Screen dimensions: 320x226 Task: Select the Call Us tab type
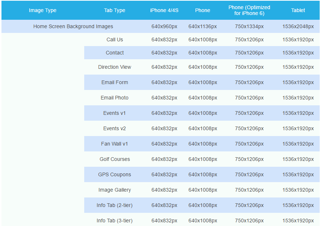click(115, 39)
